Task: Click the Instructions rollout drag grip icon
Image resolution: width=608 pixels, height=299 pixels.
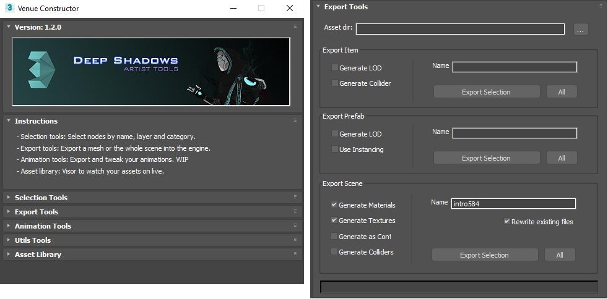Action: (295, 120)
